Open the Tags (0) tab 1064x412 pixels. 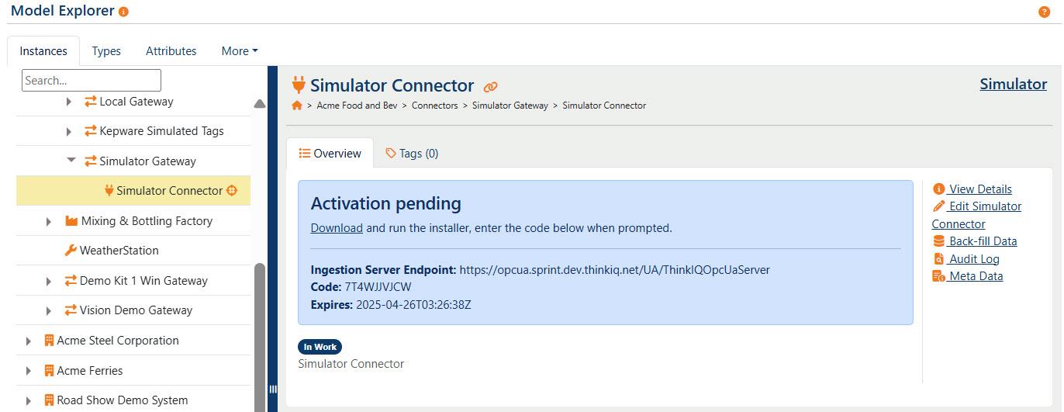(x=412, y=154)
